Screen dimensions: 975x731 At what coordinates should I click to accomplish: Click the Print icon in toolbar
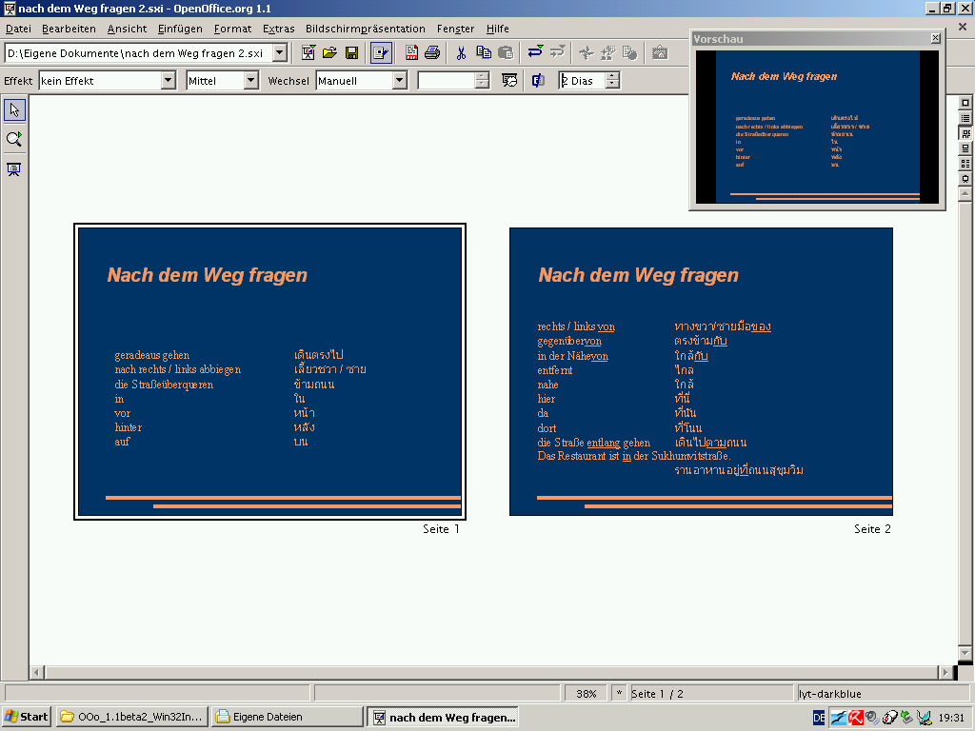[x=432, y=52]
